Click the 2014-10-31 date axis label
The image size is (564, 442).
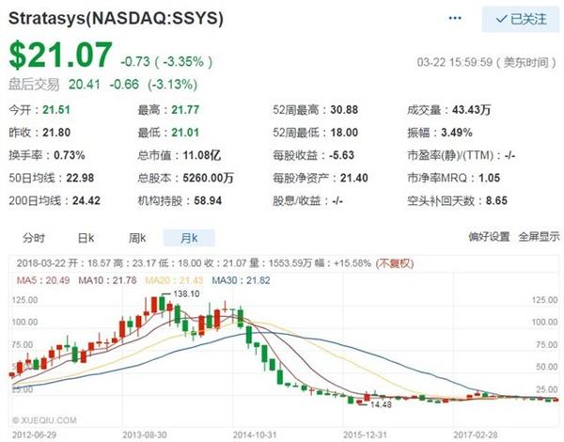[x=255, y=434]
